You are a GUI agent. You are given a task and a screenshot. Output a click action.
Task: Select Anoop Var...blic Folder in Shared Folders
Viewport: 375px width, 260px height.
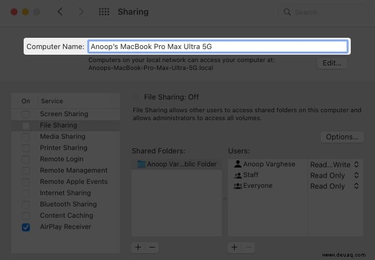177,164
